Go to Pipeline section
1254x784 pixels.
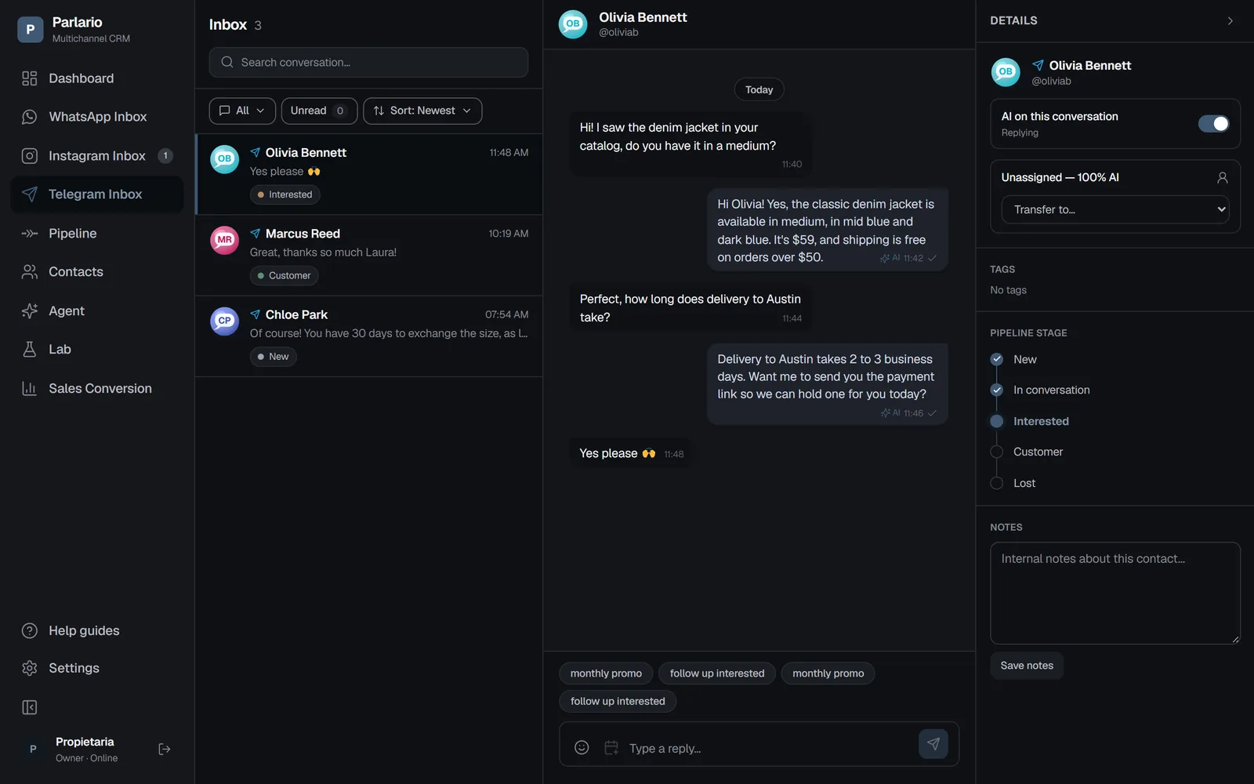tap(96, 234)
